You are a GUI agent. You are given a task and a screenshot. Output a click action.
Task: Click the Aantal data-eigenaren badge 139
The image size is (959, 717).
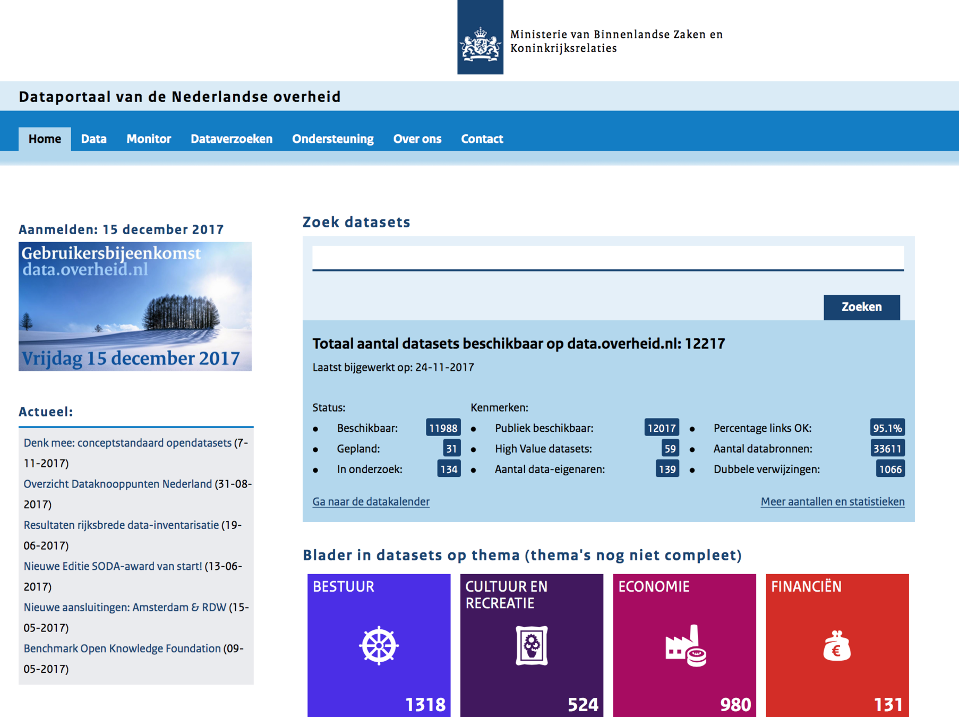point(667,470)
